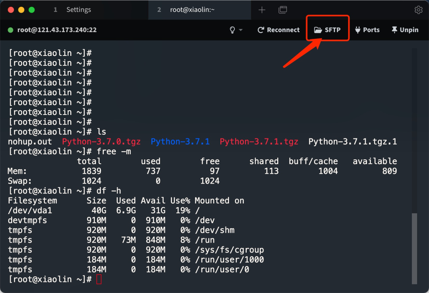Click available memory value 809
The image size is (429, 293).
click(390, 171)
